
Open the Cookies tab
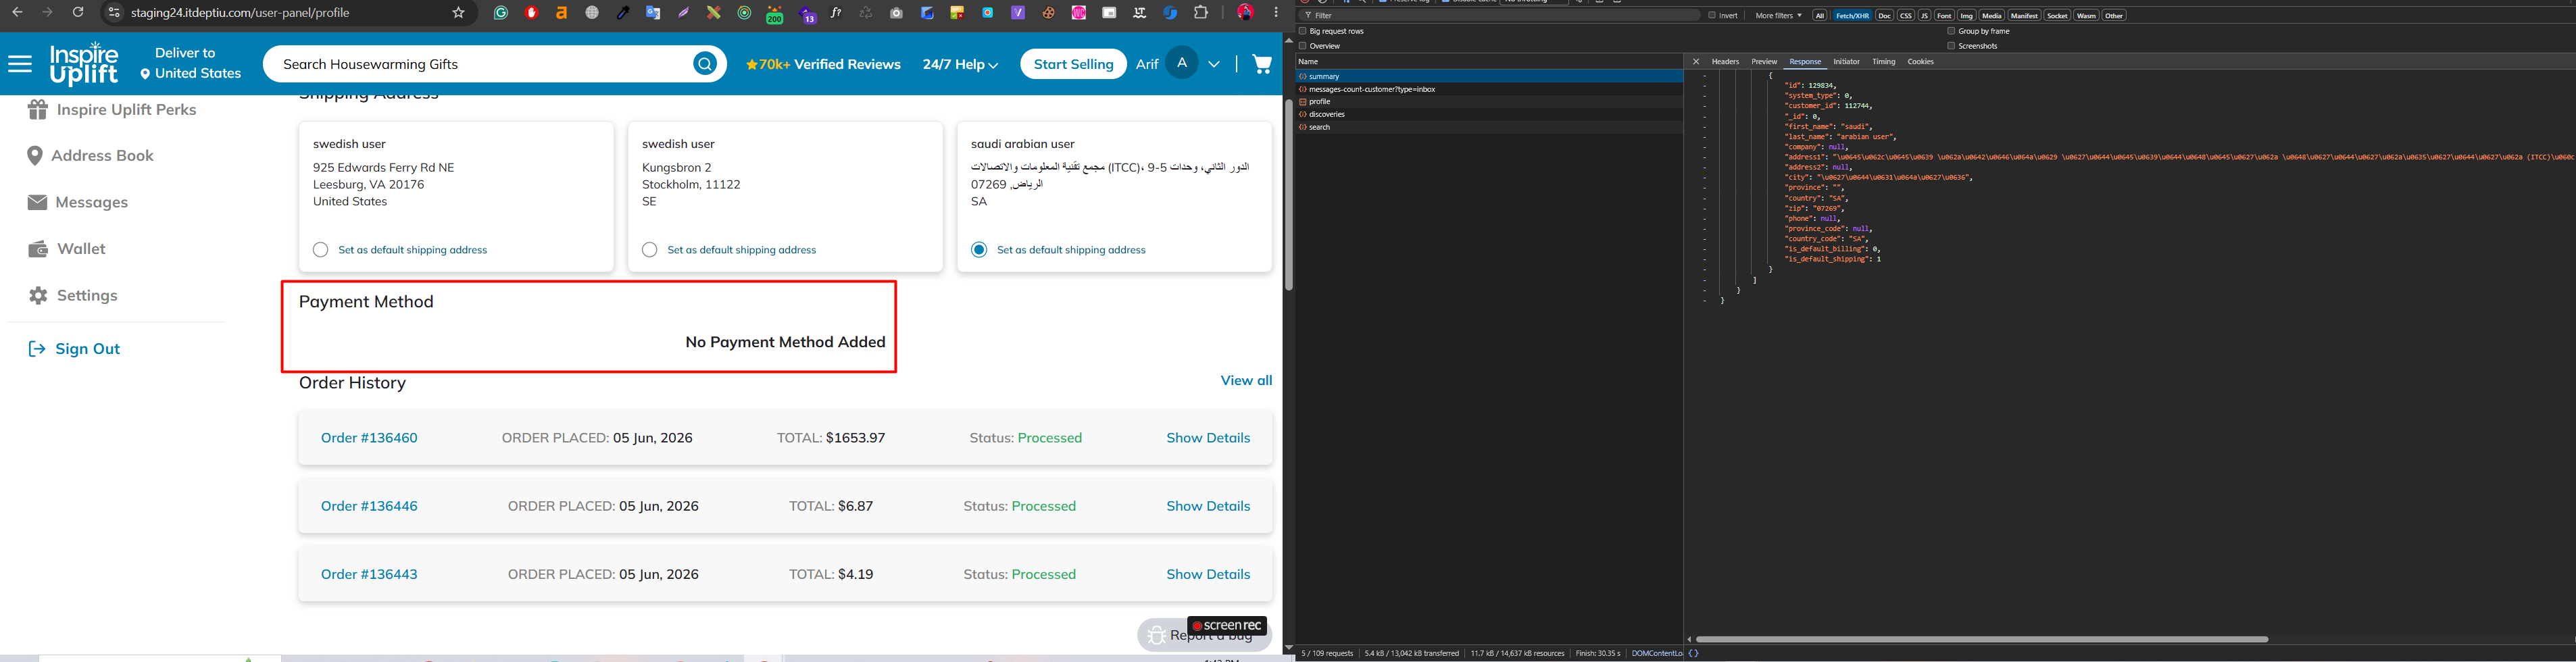1921,62
